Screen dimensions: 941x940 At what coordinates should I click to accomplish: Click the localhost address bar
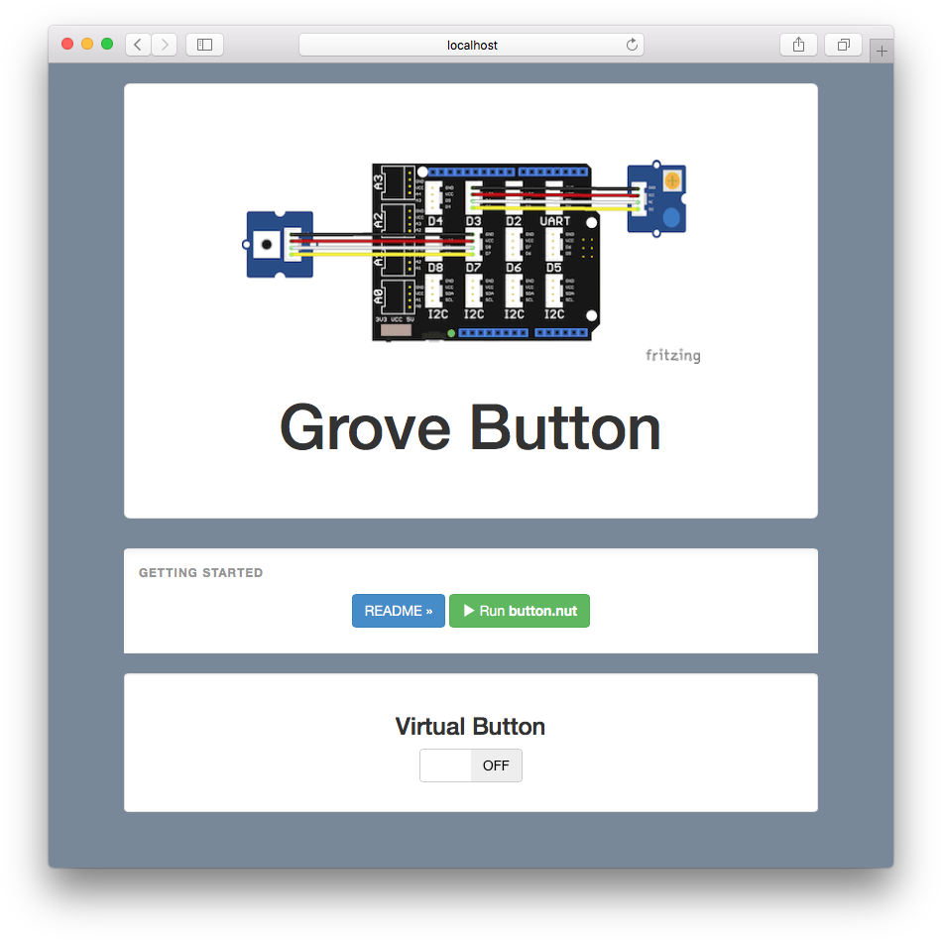click(470, 44)
